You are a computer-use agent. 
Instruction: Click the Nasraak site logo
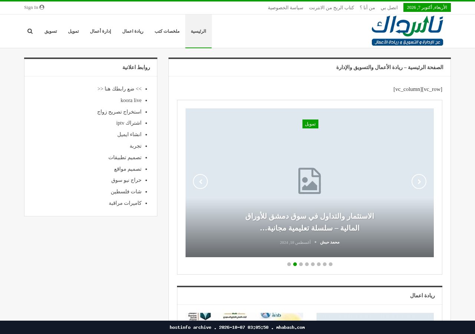click(x=407, y=31)
